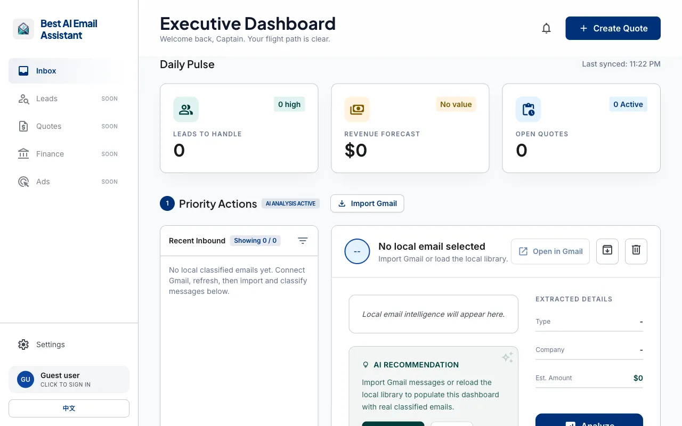Image resolution: width=682 pixels, height=426 pixels.
Task: Click the Import Gmail button
Action: 367,203
